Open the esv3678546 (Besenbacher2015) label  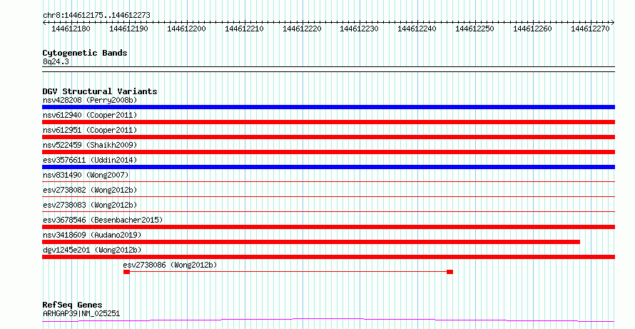coord(103,220)
